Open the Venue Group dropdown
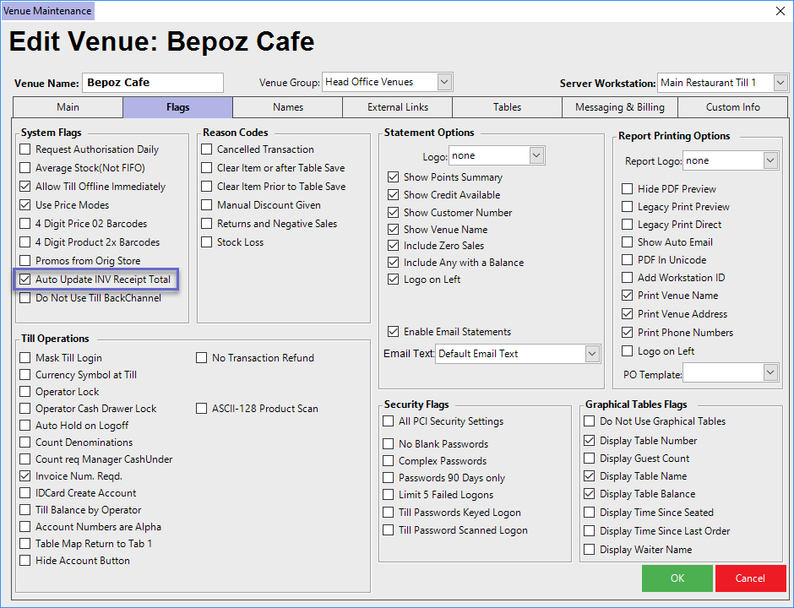794x608 pixels. tap(445, 82)
